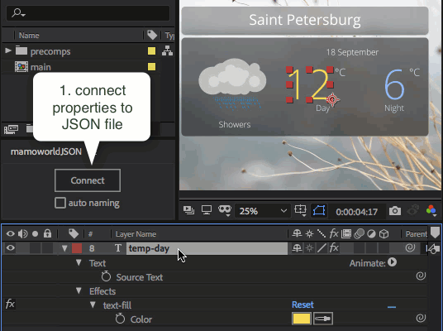
Task: Open the Animate text menu arrow
Action: point(392,262)
